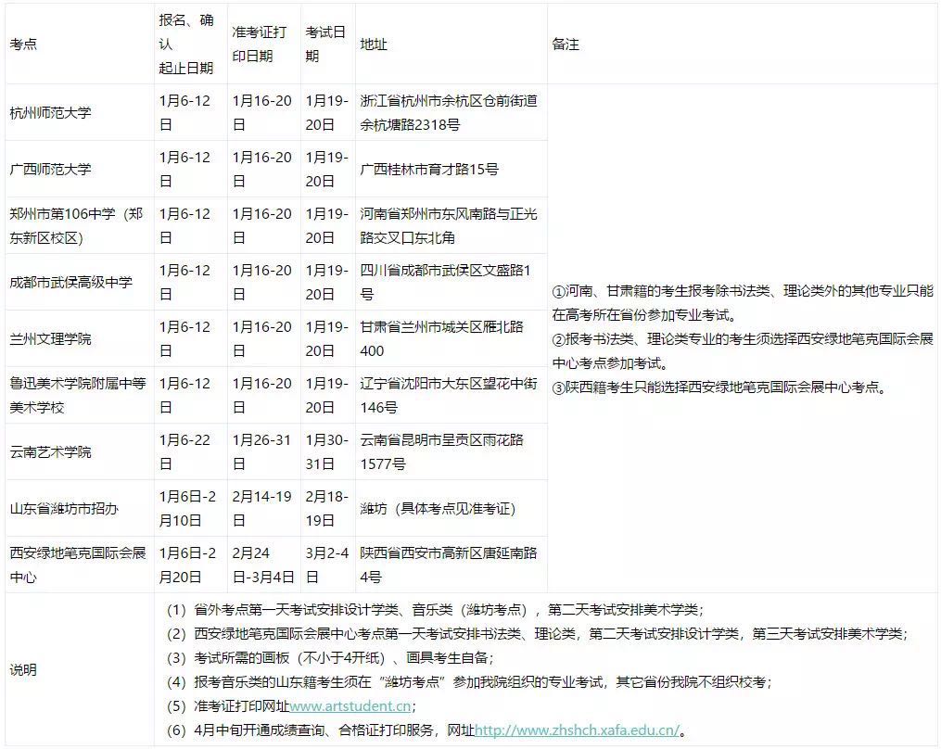
Task: Click note (2) about 西安 three-day exam arrangement
Action: click(x=538, y=634)
